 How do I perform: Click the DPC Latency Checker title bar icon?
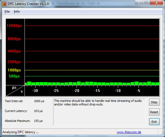(4, 4)
